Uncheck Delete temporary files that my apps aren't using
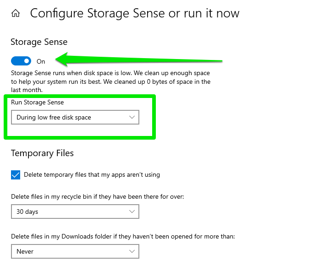Viewport: 330px width, 266px height. point(16,175)
